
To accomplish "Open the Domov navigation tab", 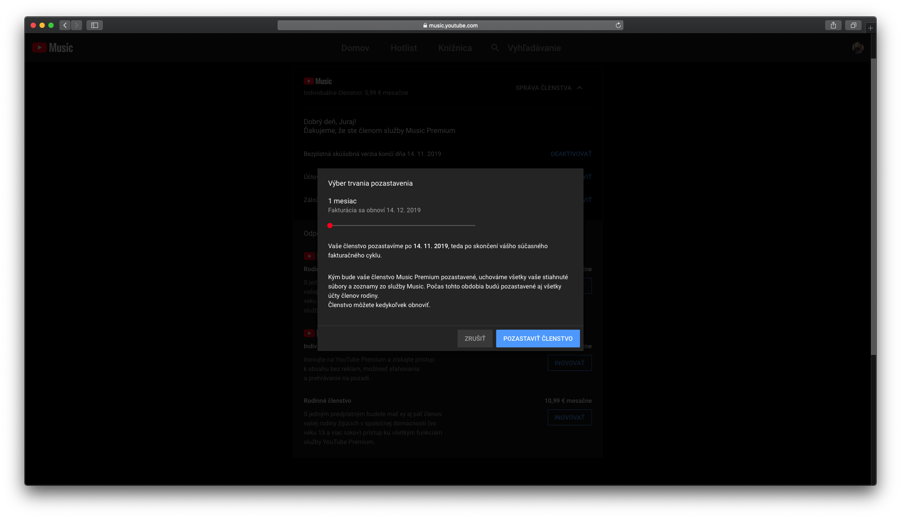I will (355, 48).
